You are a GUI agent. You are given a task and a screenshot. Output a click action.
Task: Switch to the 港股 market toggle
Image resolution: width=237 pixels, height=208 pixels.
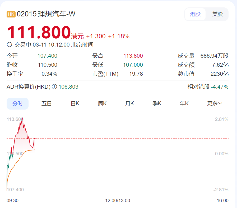click(195, 14)
